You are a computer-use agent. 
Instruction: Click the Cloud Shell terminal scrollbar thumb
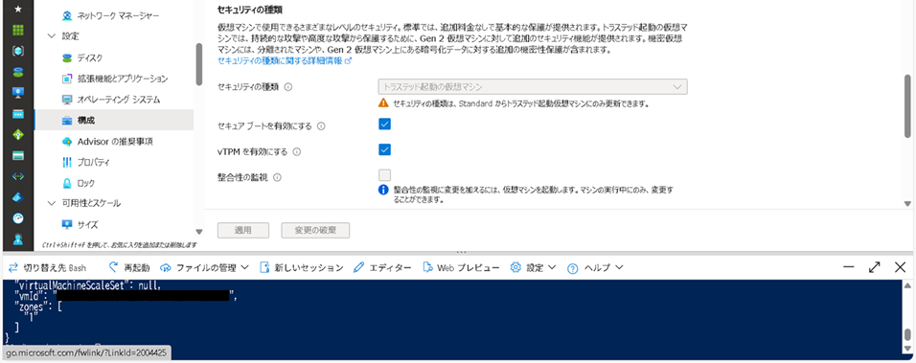pyautogui.click(x=907, y=334)
